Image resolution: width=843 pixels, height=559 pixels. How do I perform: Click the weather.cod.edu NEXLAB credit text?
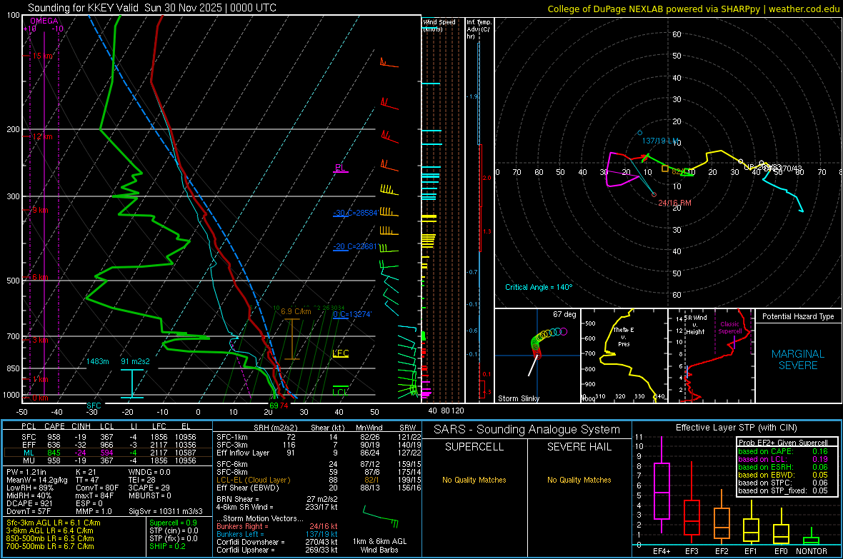coord(693,9)
